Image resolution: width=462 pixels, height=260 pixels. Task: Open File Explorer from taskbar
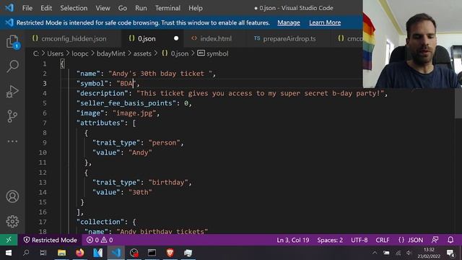61,253
